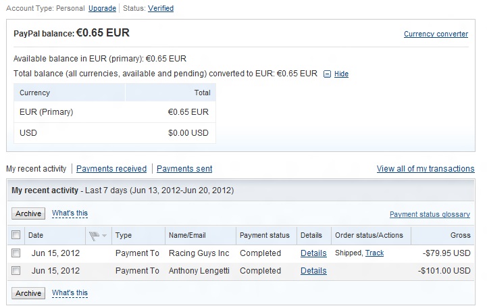Click the flag icon in table header

[94, 236]
